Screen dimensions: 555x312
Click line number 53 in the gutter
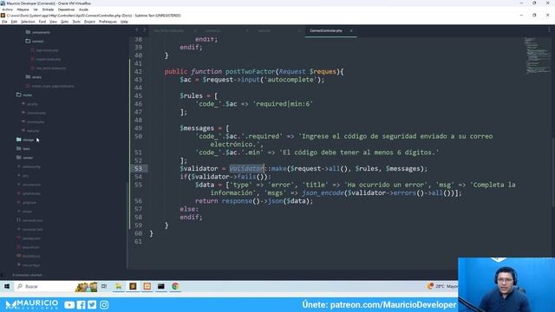(x=139, y=168)
